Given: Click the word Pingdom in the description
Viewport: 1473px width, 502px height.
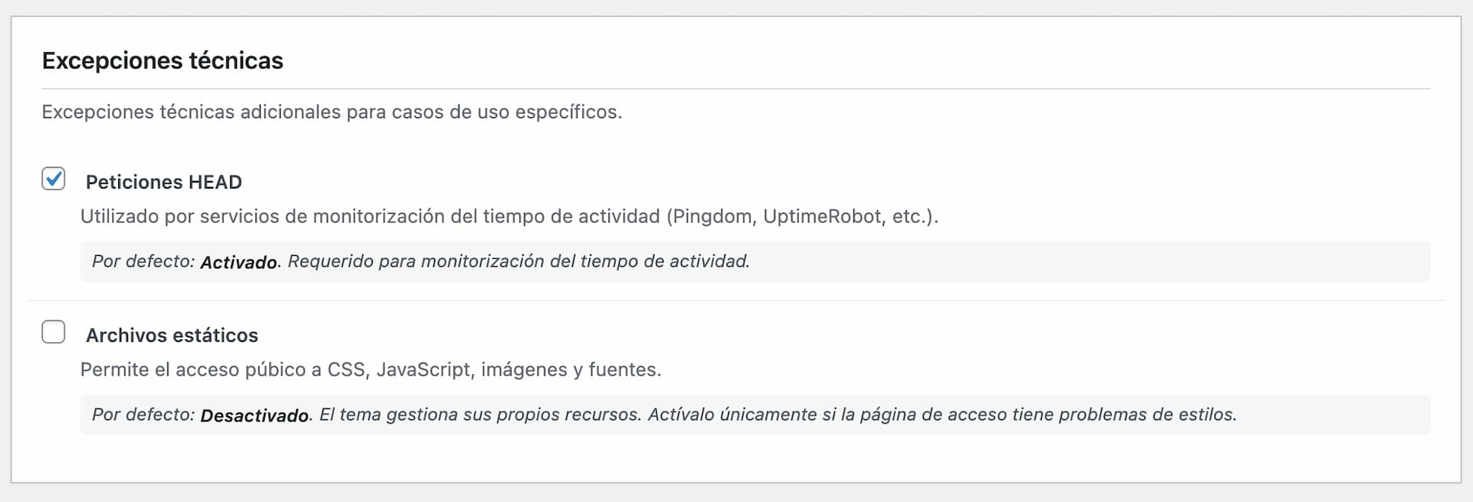Looking at the screenshot, I should 712,216.
